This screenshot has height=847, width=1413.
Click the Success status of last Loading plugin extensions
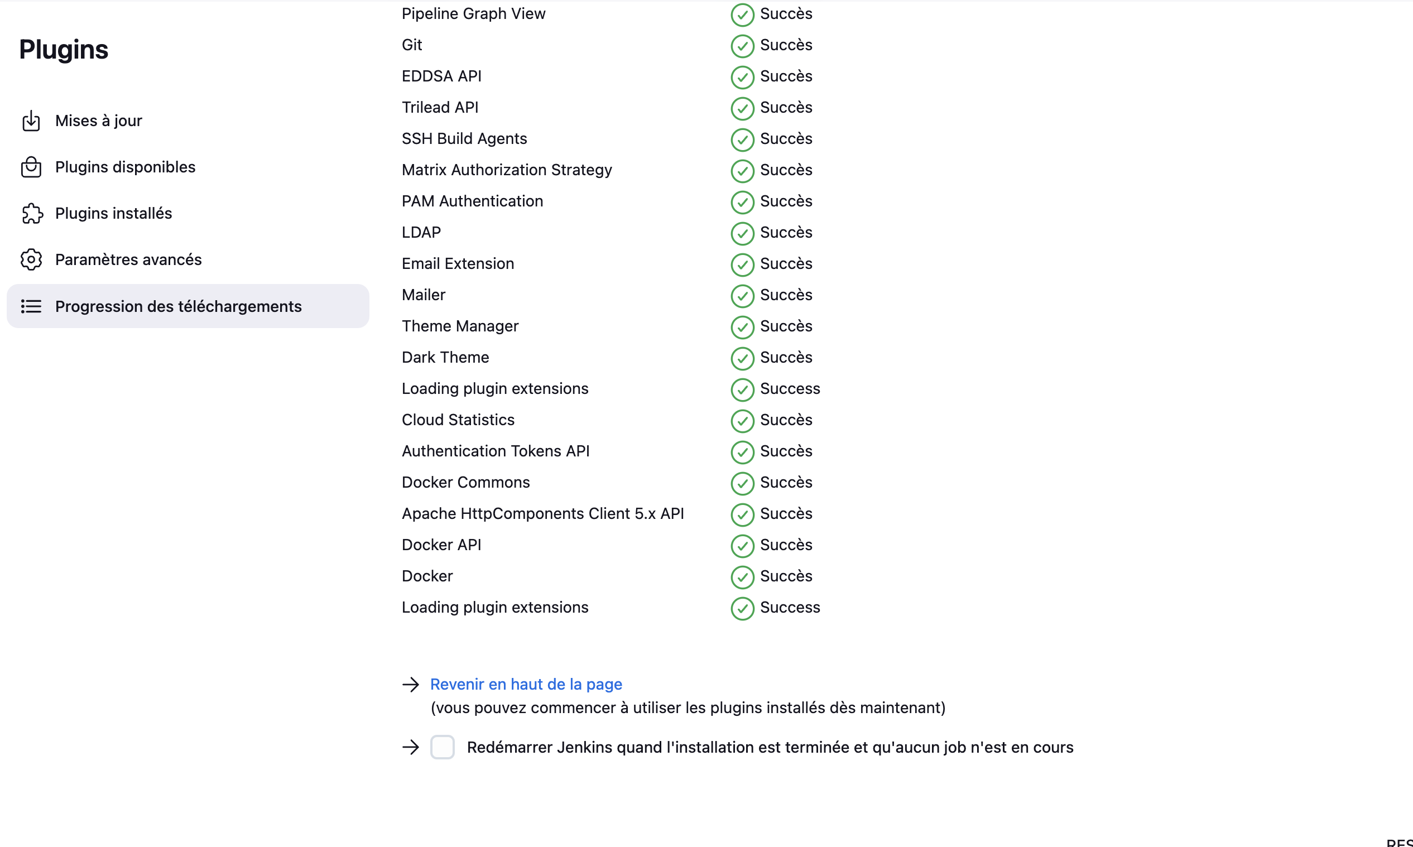[x=790, y=607]
